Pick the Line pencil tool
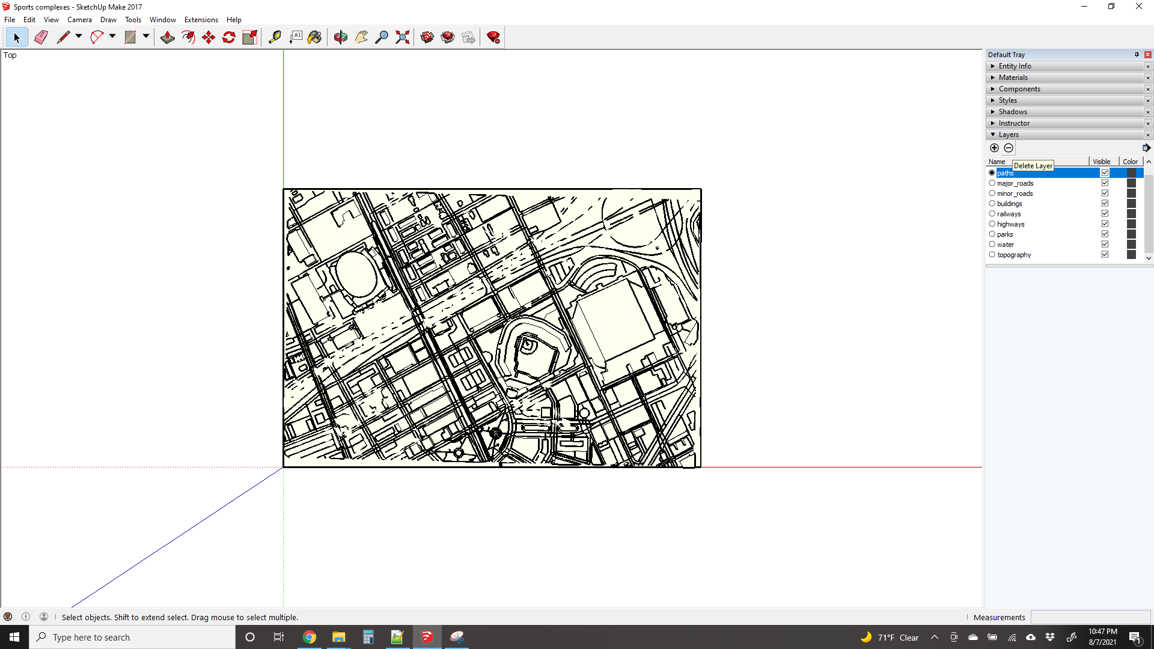The image size is (1154, 649). pyautogui.click(x=63, y=37)
